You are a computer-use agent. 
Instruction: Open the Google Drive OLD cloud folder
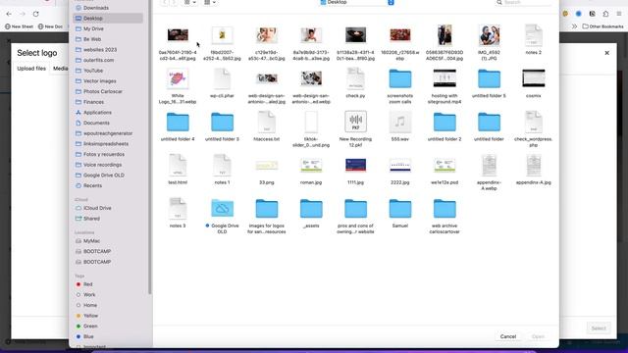pyautogui.click(x=222, y=209)
